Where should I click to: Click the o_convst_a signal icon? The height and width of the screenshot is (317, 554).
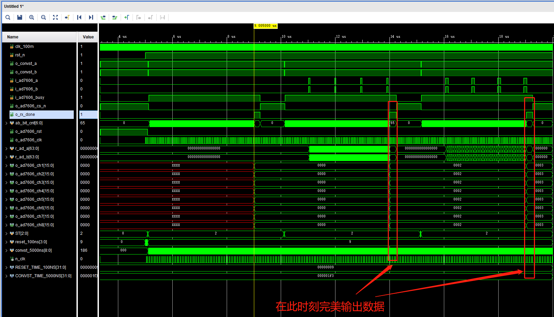[x=12, y=64]
